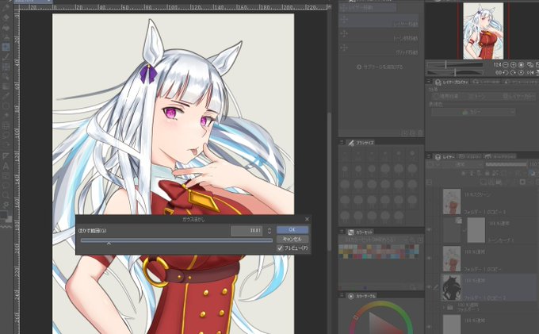Select the レイヤー移動 sub tool
This screenshot has width=539, height=334.
pos(379,21)
